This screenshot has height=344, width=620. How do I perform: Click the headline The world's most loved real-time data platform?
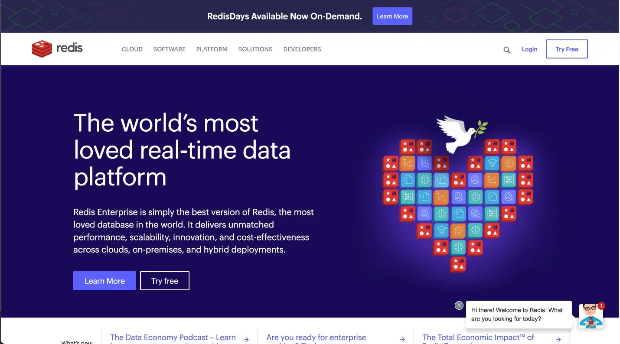[x=182, y=150]
